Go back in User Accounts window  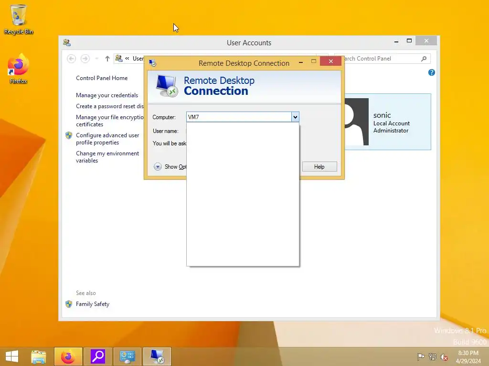coord(72,59)
